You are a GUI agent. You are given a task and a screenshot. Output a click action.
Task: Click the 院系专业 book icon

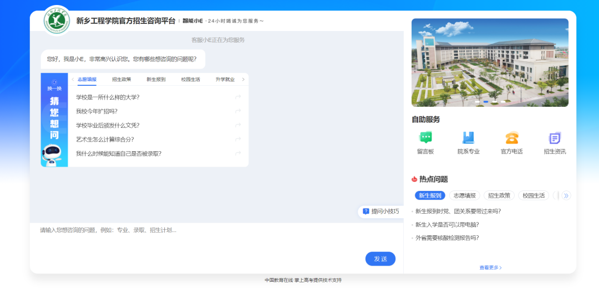pos(468,138)
